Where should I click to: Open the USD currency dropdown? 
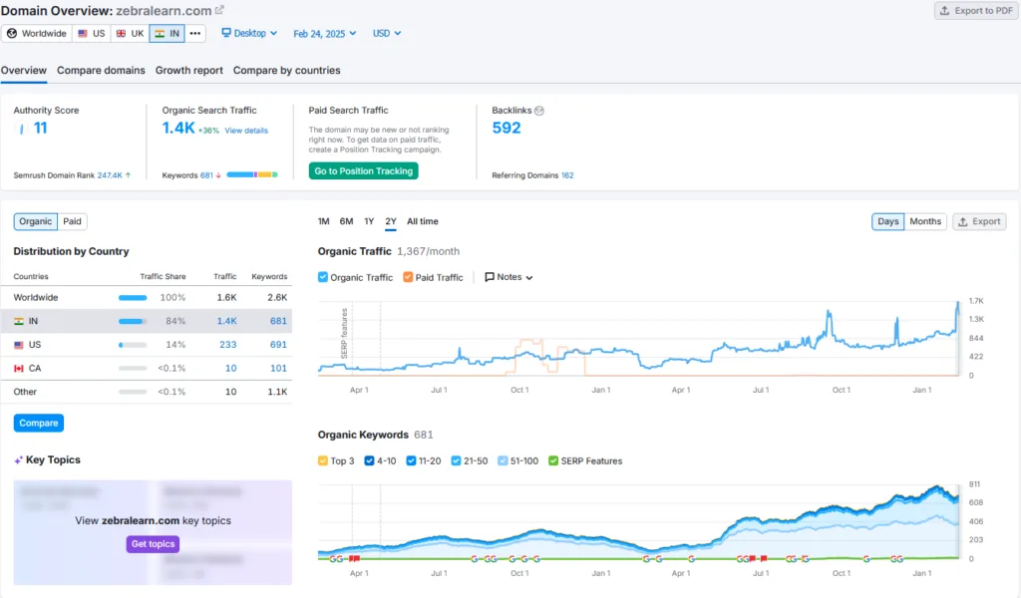pos(387,33)
